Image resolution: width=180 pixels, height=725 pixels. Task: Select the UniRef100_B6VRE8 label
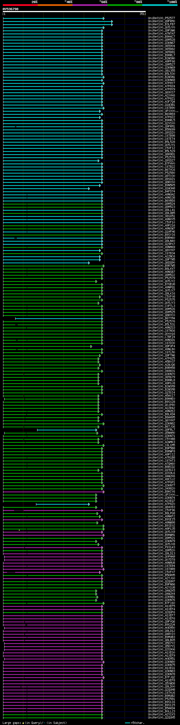pyautogui.click(x=161, y=114)
